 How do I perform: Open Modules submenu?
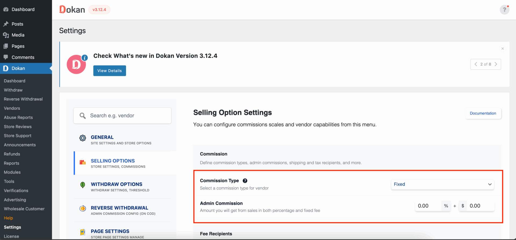click(x=12, y=172)
